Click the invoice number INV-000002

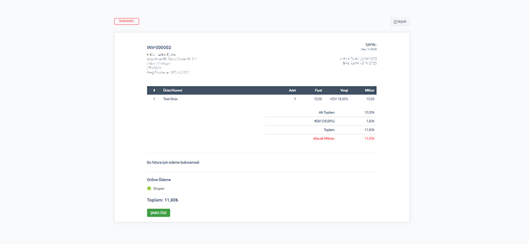[x=159, y=48]
